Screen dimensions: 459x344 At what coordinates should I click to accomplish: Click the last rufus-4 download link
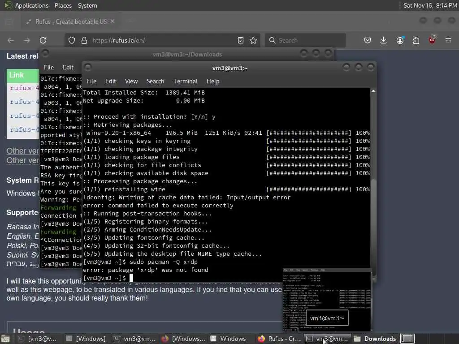point(24,129)
